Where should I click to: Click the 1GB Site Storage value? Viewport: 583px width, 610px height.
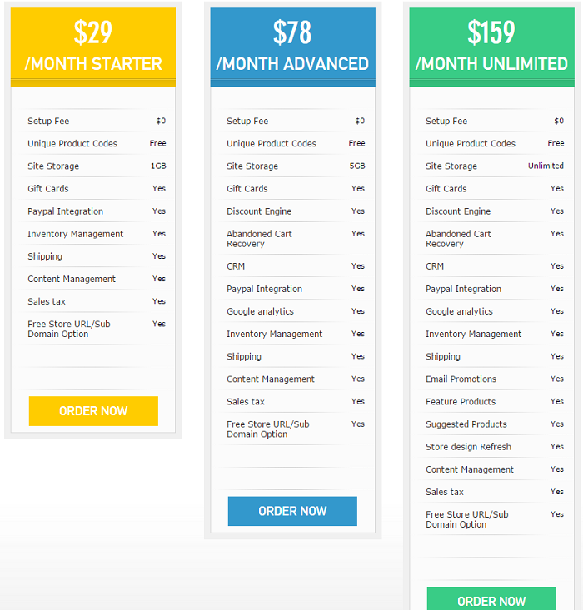pyautogui.click(x=158, y=166)
